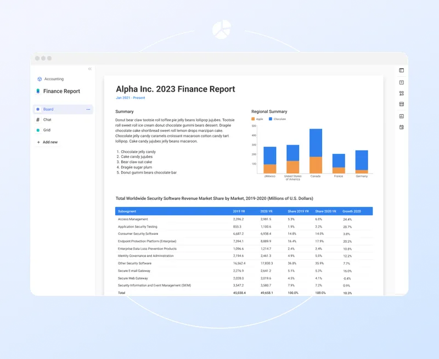The image size is (439, 359).
Task: Select Endpoint Protection Platform (Enterprise) cell
Action: tap(147, 242)
